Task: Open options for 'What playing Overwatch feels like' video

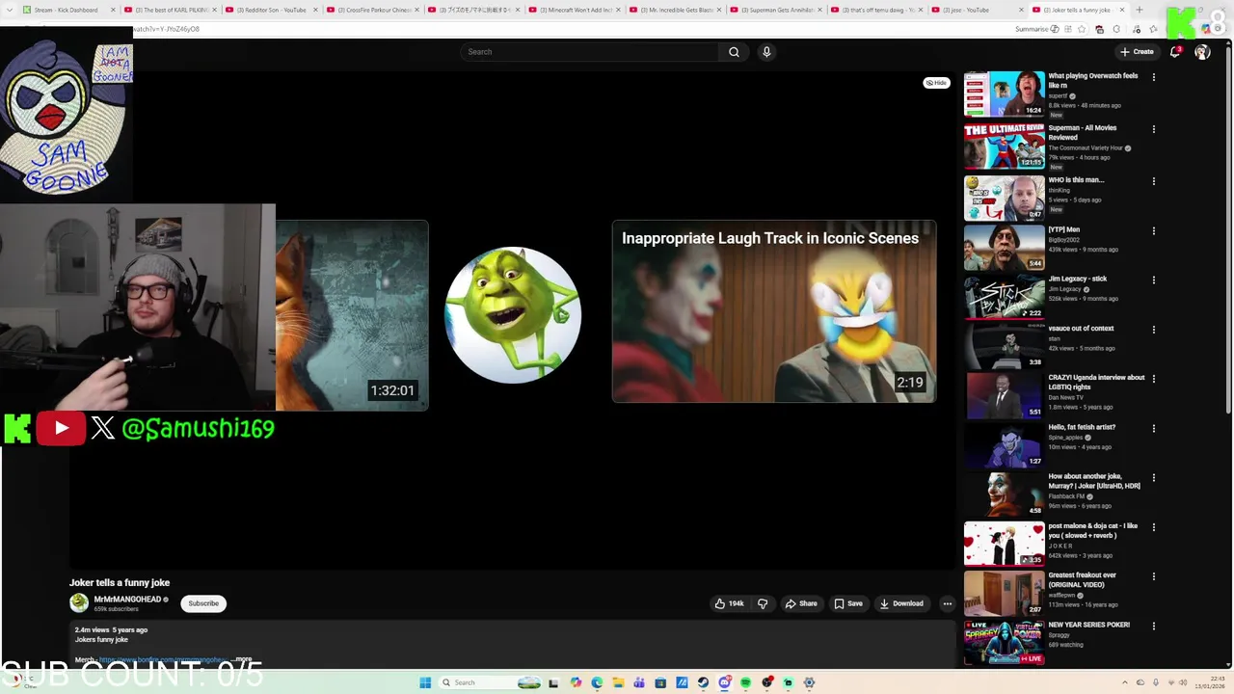Action: click(x=1153, y=77)
